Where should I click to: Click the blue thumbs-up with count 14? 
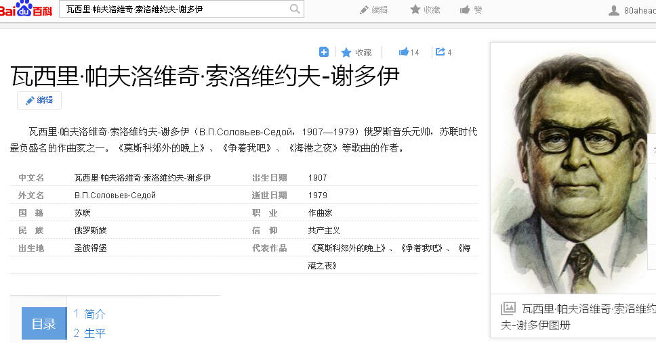pos(409,52)
